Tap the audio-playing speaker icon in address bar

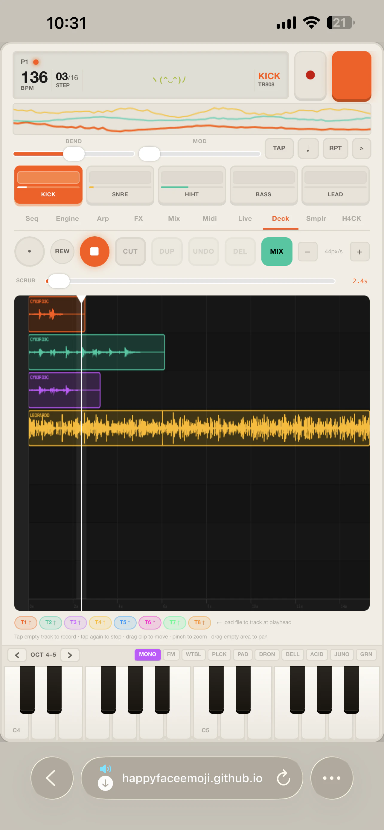(x=105, y=769)
